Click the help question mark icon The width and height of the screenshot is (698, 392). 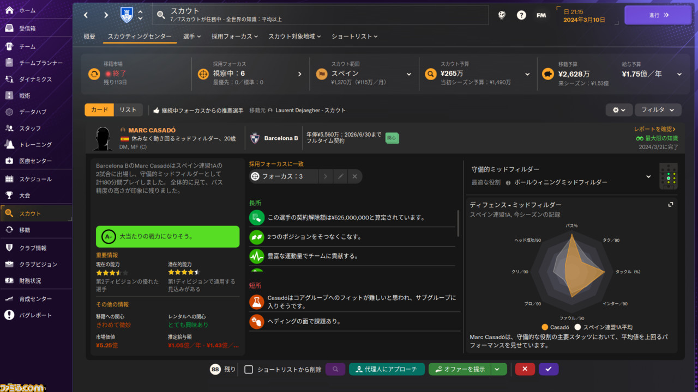click(521, 15)
